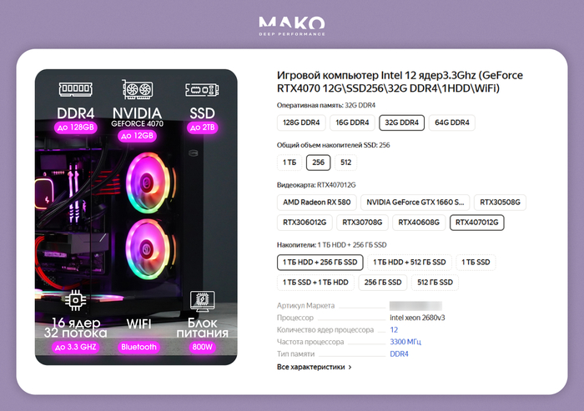Open the DDR4 memory type link

coord(399,354)
